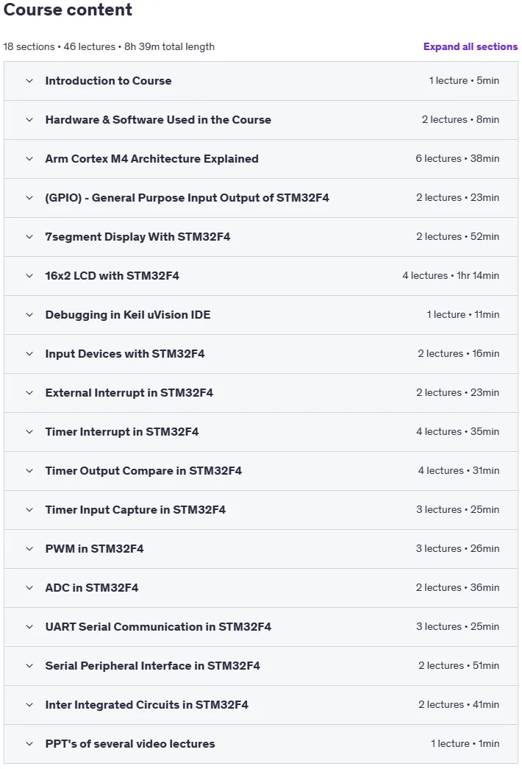Click chevron beside Input Devices section
The image size is (522, 769).
[29, 354]
